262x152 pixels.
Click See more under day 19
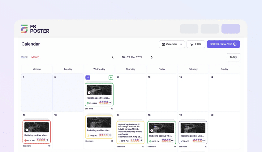tap(183, 146)
